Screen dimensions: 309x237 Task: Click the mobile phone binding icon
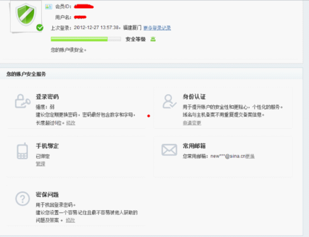click(22, 151)
